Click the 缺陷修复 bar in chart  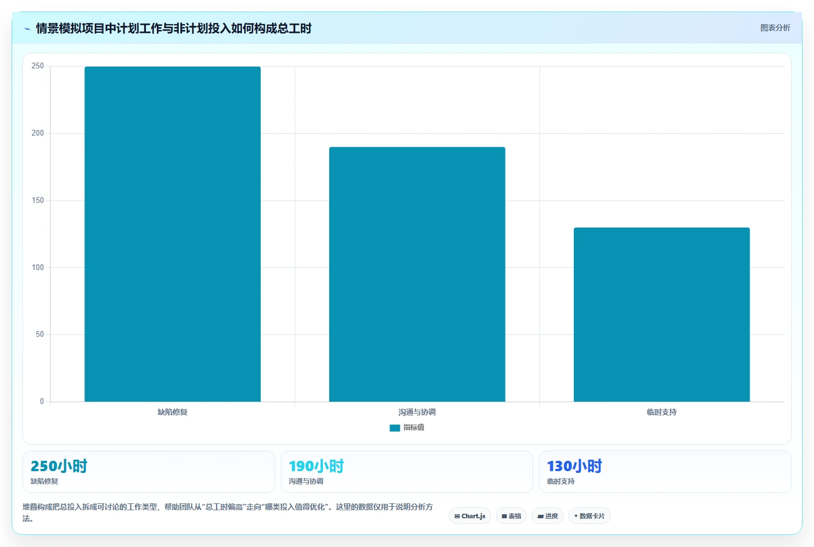coord(172,234)
